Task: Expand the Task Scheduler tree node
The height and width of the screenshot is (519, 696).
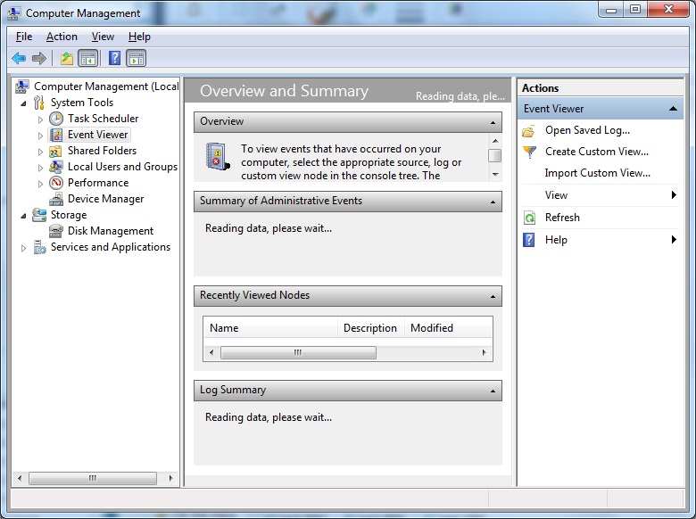Action: pos(40,119)
